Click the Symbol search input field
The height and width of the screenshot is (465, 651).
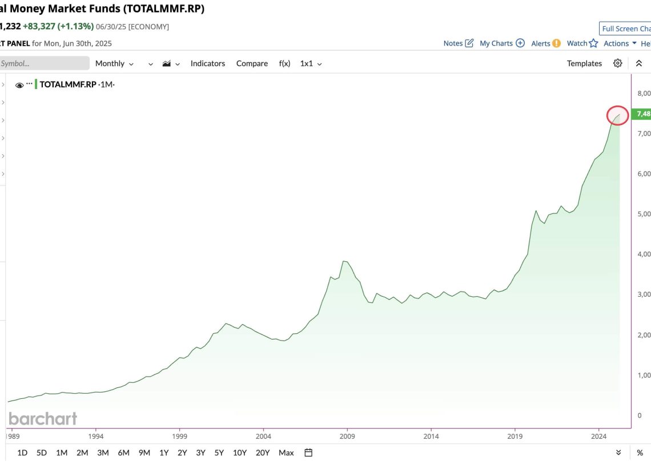44,63
